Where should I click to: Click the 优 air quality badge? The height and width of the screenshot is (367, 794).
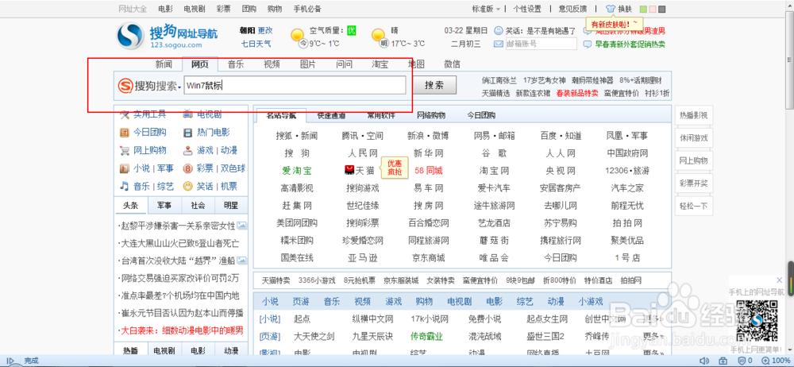352,30
